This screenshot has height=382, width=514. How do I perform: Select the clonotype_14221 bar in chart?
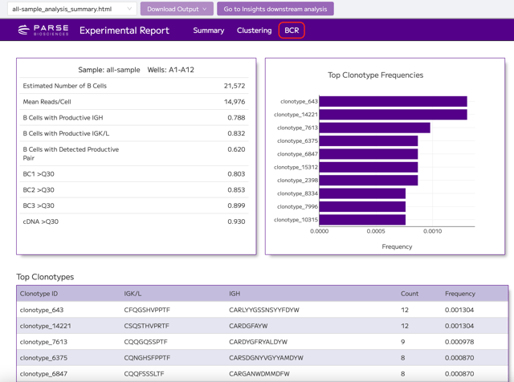click(x=393, y=115)
